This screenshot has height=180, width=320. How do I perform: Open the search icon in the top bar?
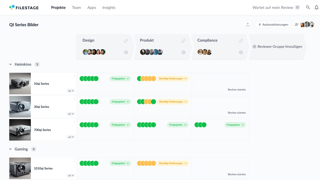308,7
